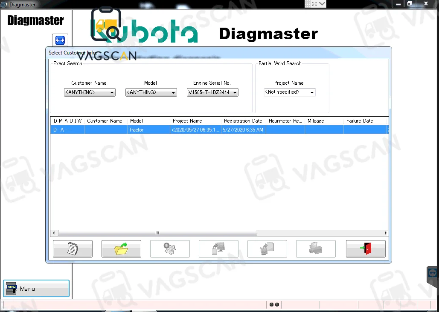Exit dialog with the red door button
439x312 pixels.
pyautogui.click(x=366, y=249)
